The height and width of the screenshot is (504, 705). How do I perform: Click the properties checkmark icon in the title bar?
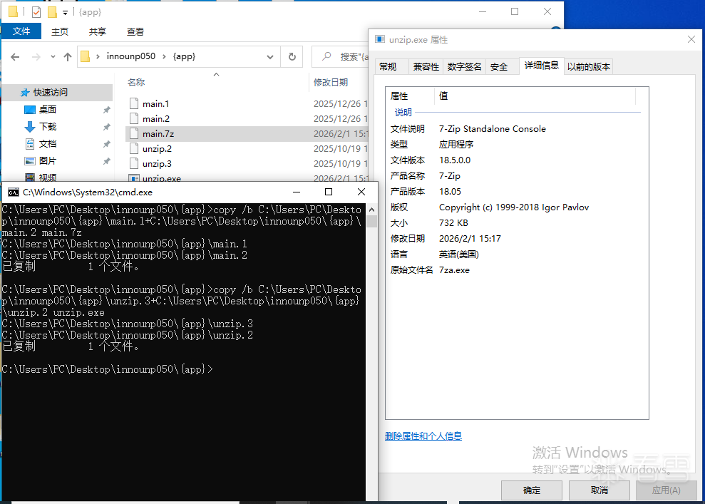pos(36,12)
